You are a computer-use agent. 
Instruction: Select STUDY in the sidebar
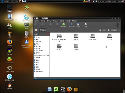coord(41,53)
